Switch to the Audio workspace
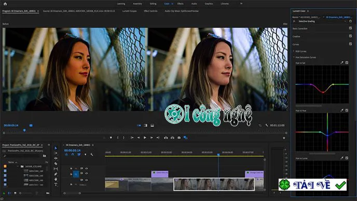The width and height of the screenshot is (357, 201). pyautogui.click(x=194, y=4)
